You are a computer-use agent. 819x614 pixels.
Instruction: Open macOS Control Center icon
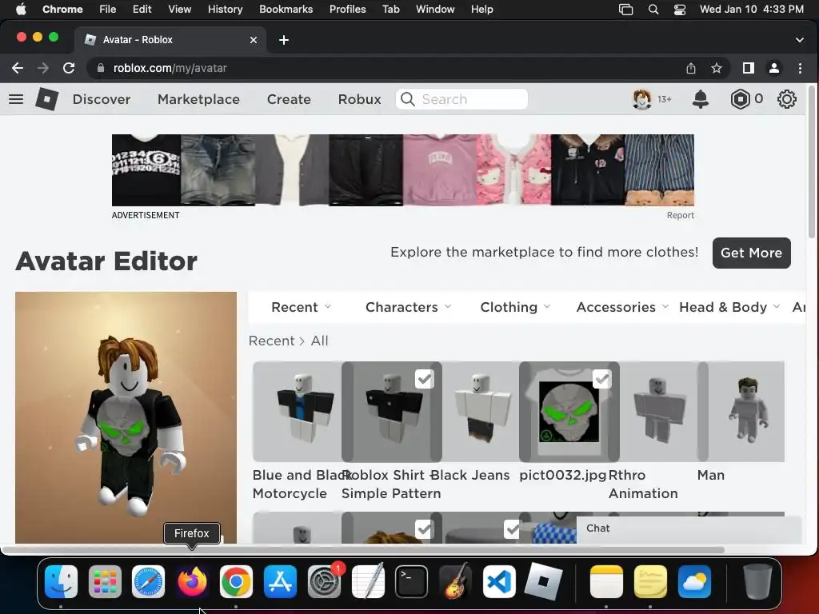coord(680,10)
